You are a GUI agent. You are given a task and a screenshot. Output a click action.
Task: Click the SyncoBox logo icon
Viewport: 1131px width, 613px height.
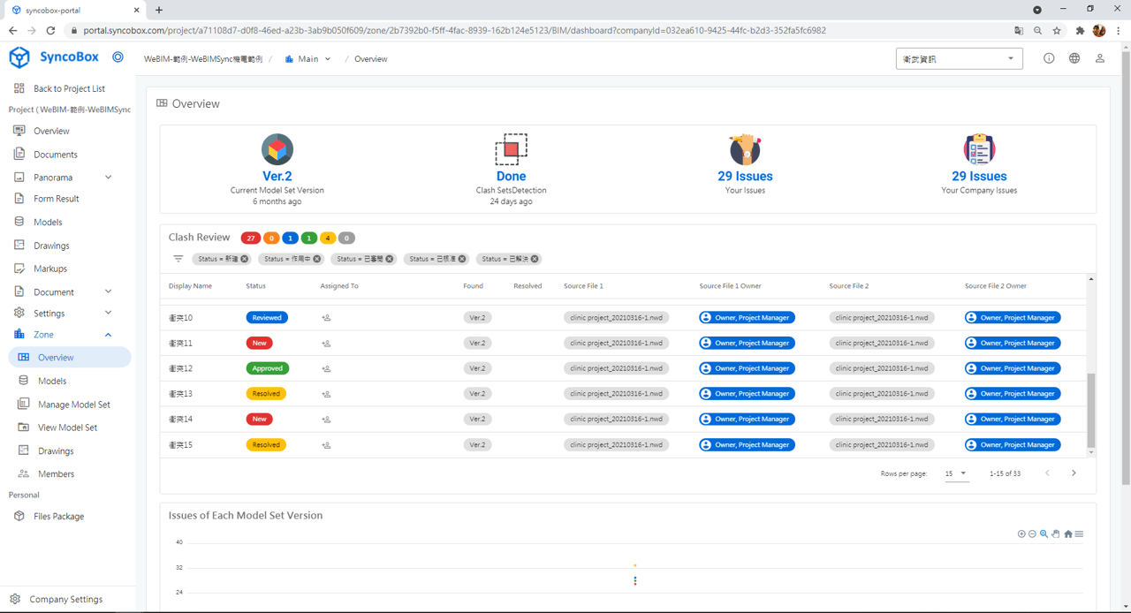click(19, 57)
